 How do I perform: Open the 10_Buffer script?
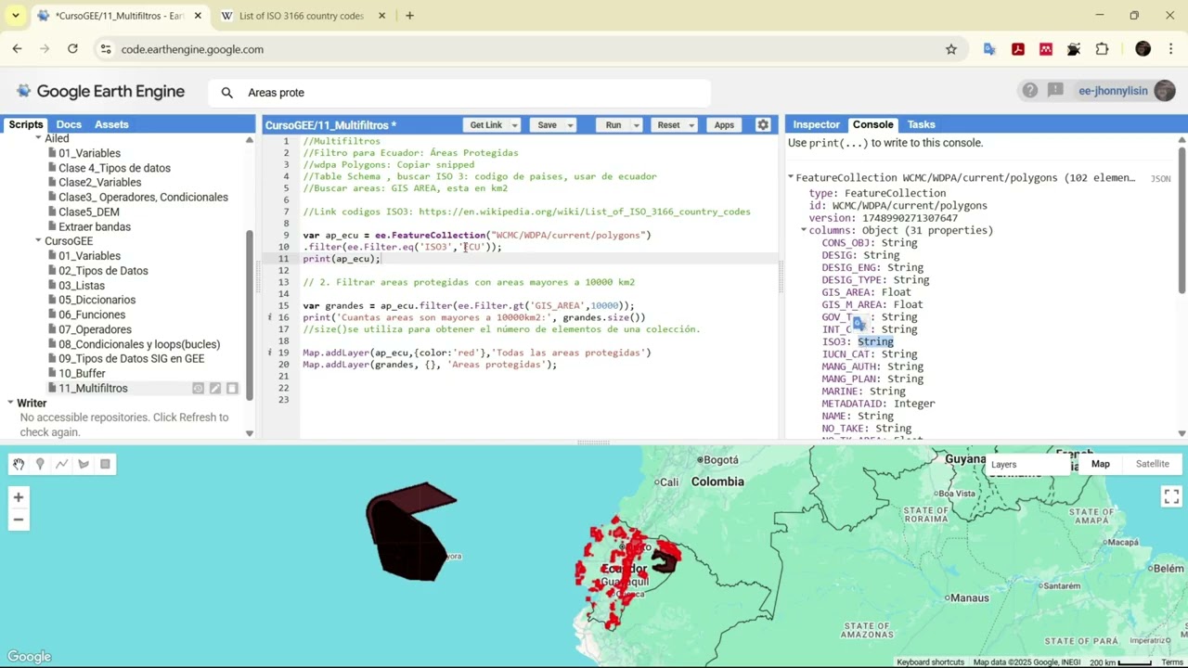(x=82, y=373)
